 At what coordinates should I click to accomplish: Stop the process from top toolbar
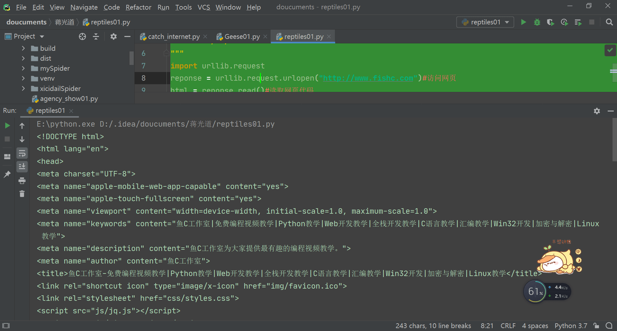(592, 22)
